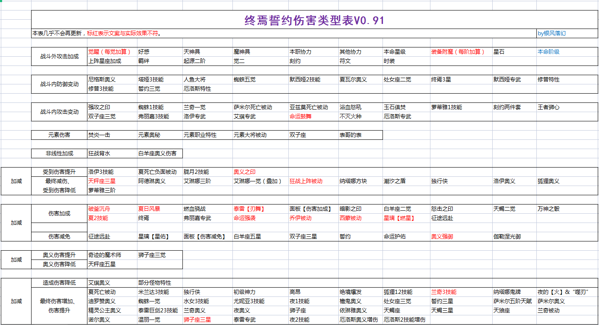Select the 尼格斯奥义 cell

tap(112, 79)
